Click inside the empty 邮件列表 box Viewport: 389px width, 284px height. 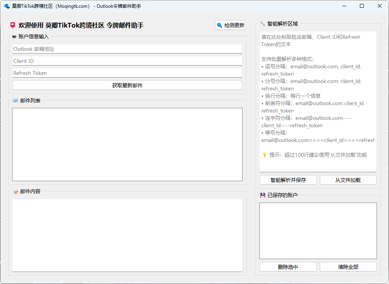pos(127,144)
